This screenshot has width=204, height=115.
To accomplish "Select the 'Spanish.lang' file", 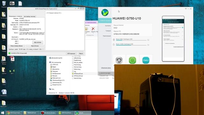I will [x=76, y=78].
